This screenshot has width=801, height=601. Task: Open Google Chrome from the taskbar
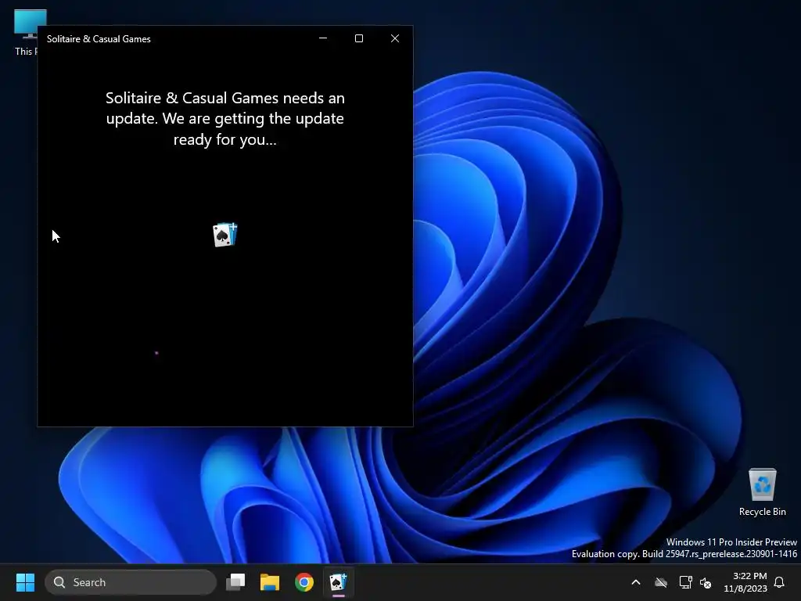(x=304, y=582)
